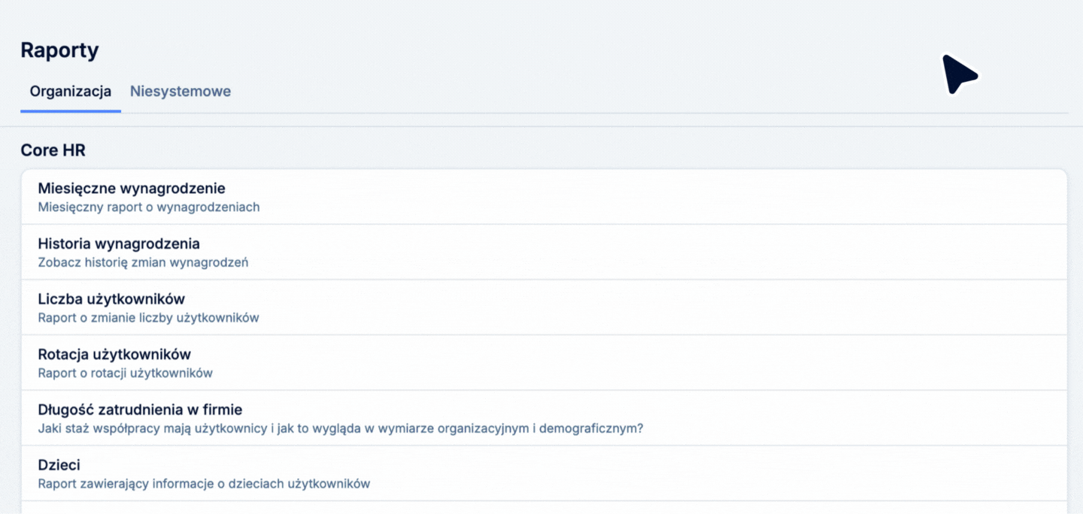
Task: Click the Raporty page heading
Action: coord(59,50)
